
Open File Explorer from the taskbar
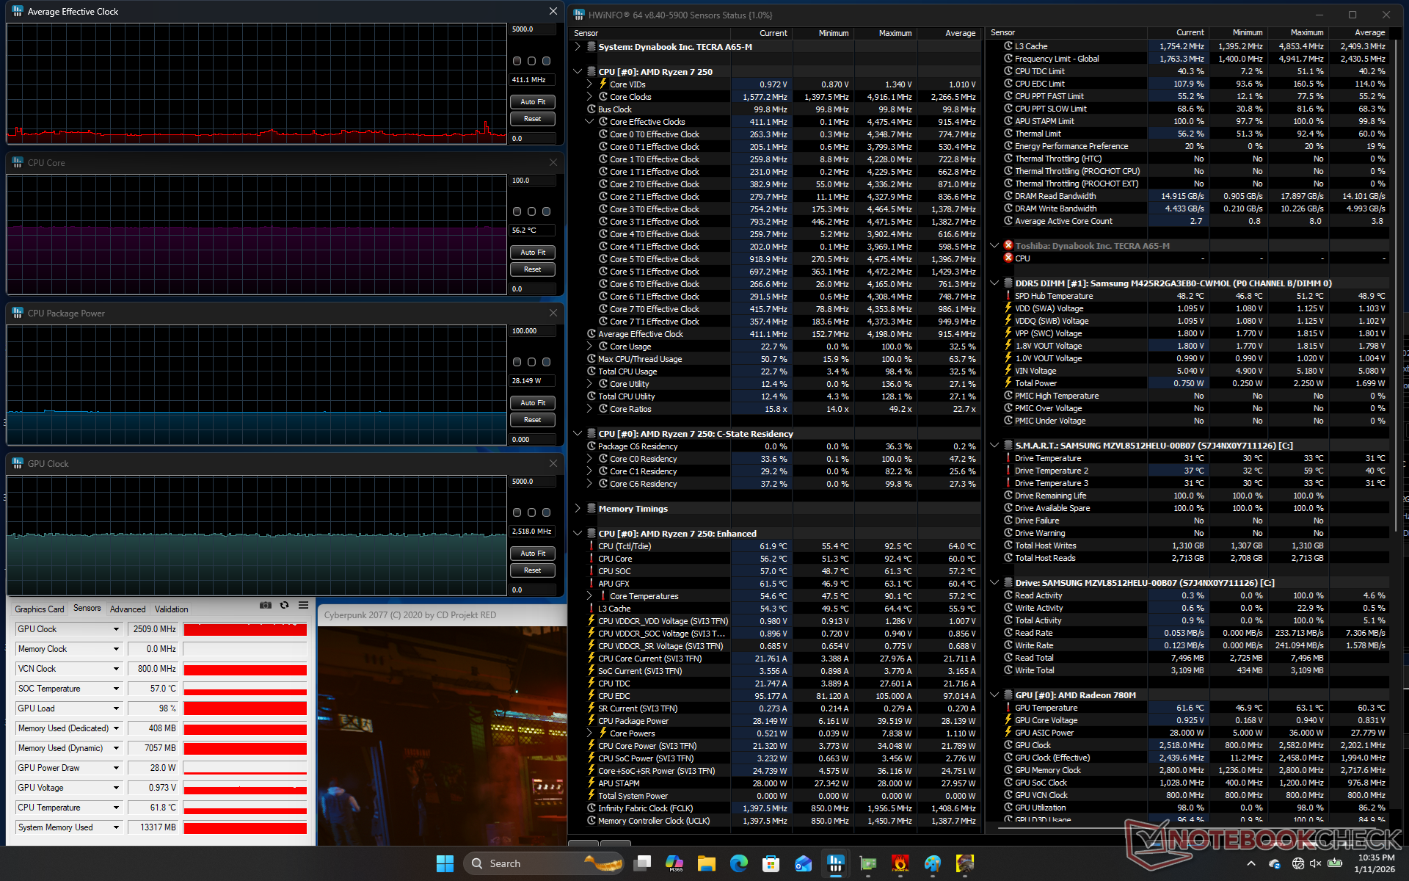click(x=706, y=864)
